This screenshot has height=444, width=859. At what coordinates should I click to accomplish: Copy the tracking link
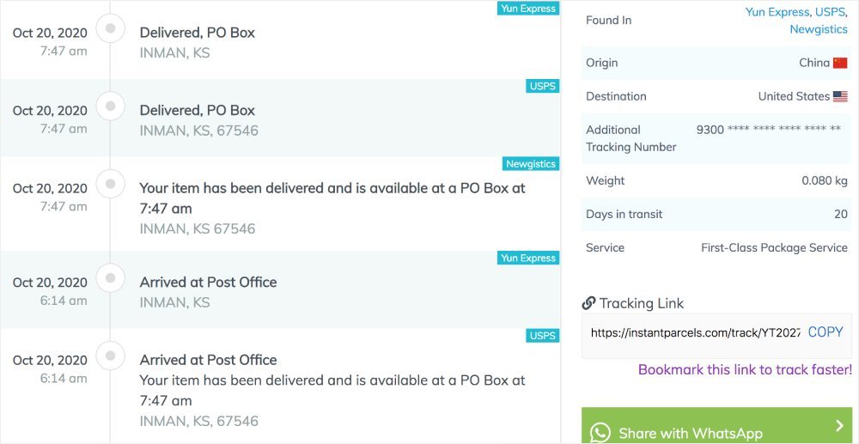point(825,332)
